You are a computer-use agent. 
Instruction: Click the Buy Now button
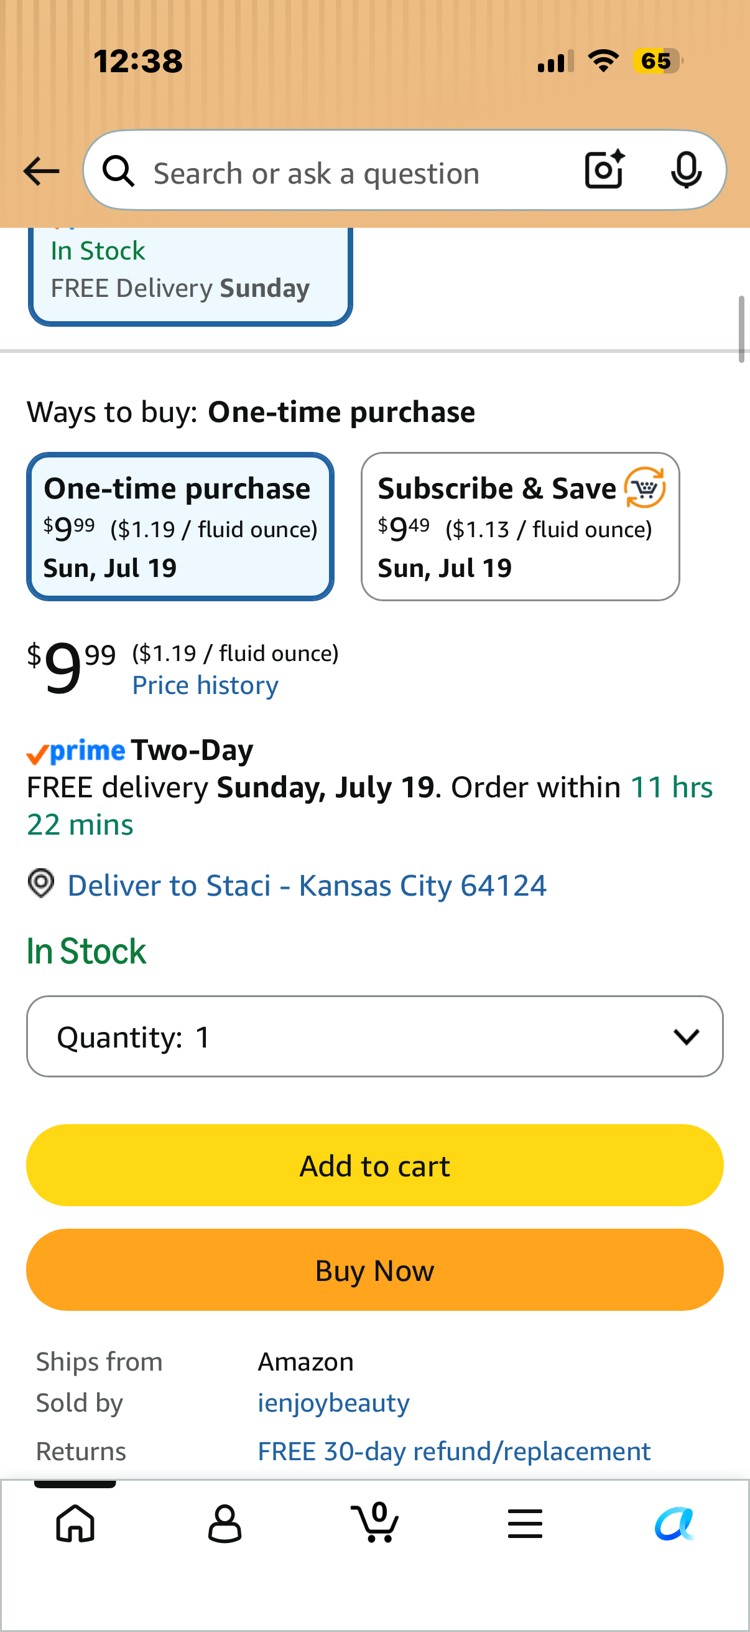tap(374, 1270)
